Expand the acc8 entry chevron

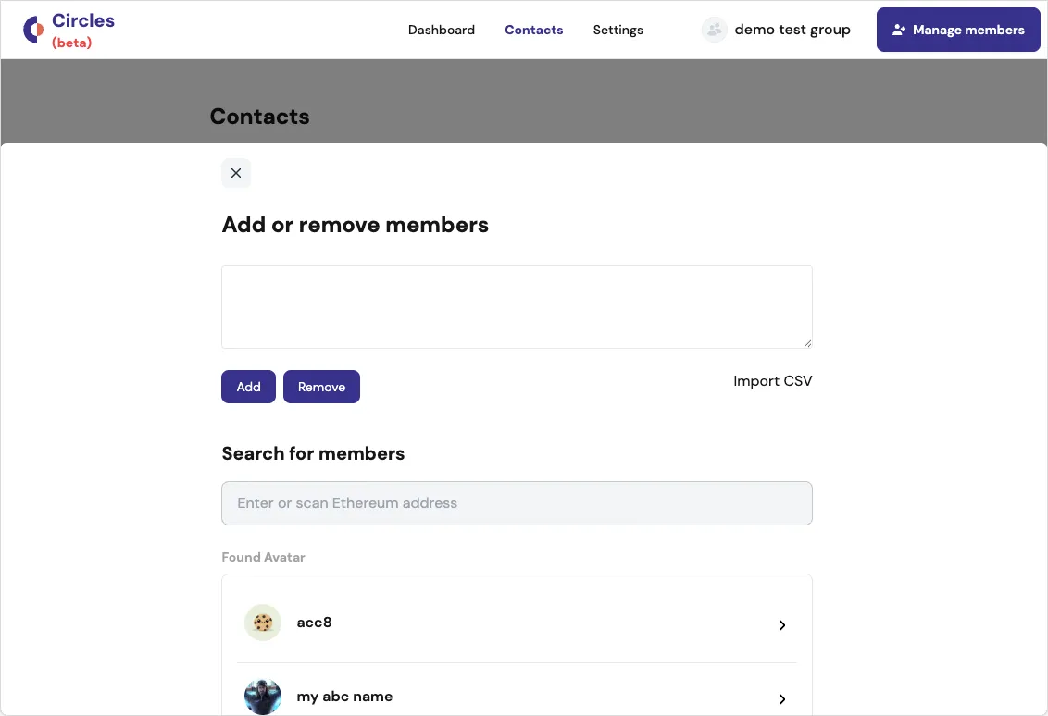coord(781,625)
